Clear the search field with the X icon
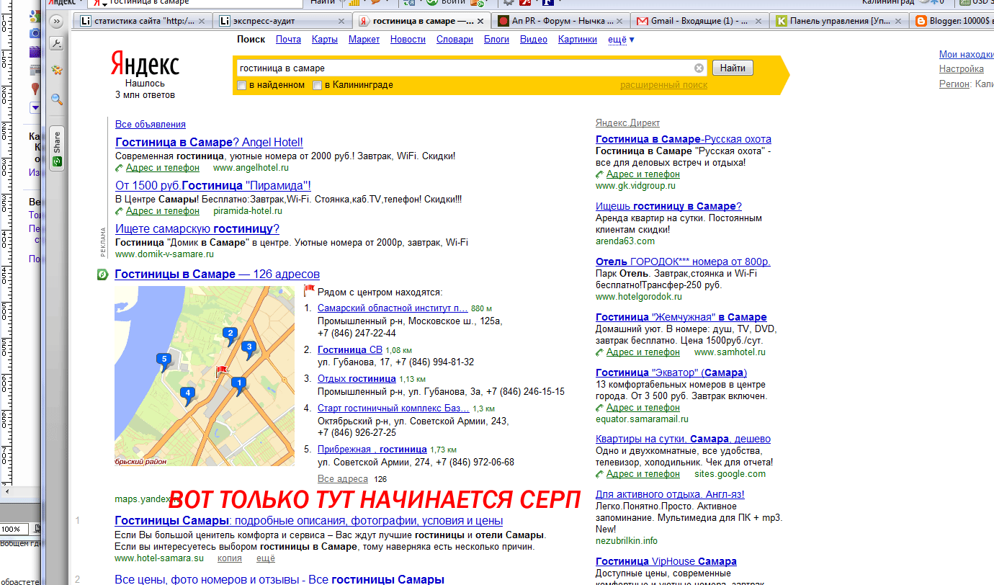 point(699,68)
